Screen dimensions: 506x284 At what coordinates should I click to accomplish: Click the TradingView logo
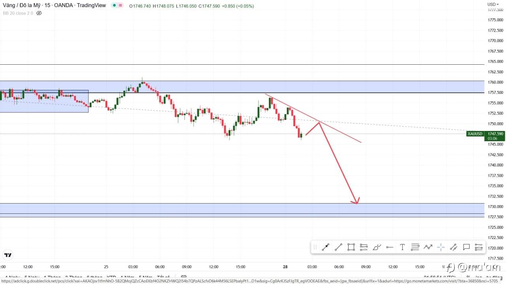coord(7,255)
